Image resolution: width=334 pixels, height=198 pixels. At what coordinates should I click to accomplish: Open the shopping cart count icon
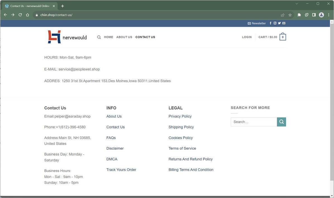pos(283,37)
